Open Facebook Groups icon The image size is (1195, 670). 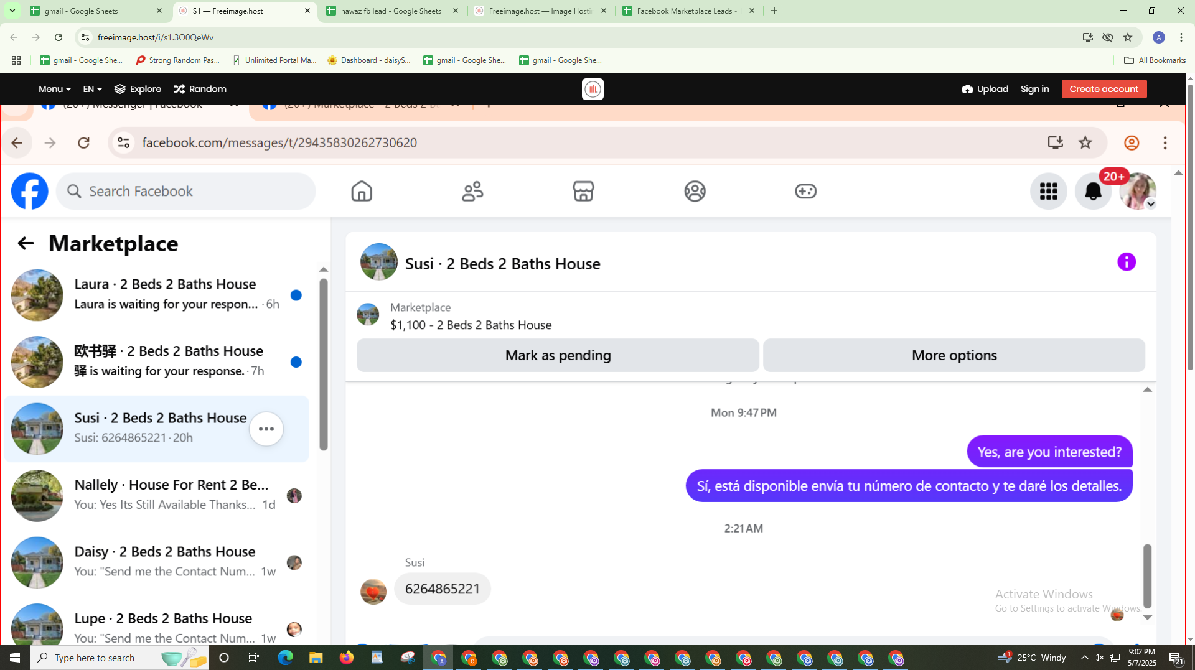(695, 191)
